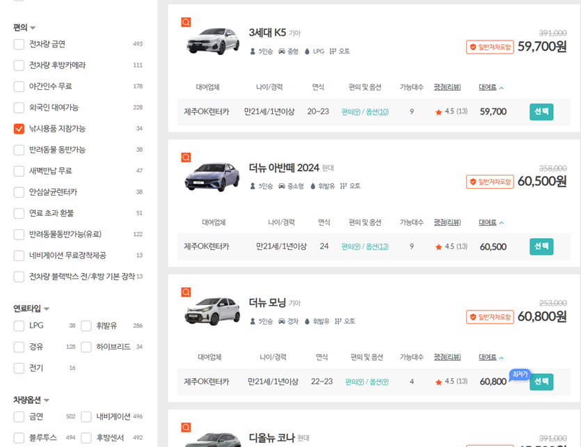This screenshot has width=581, height=447.
Task: Check 전차량 금연 filter
Action: pos(19,44)
